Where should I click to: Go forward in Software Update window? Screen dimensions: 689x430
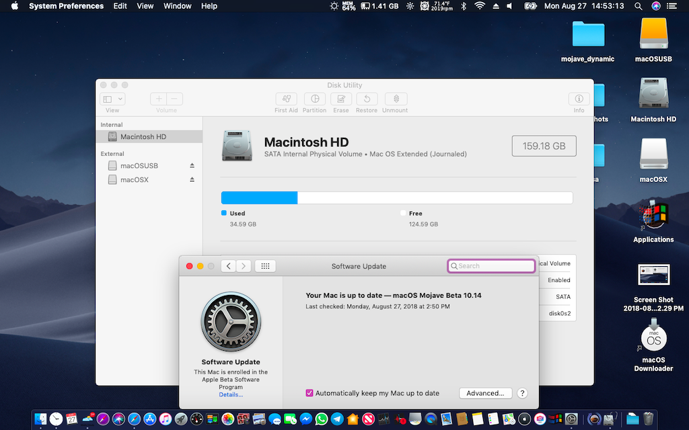pos(244,266)
